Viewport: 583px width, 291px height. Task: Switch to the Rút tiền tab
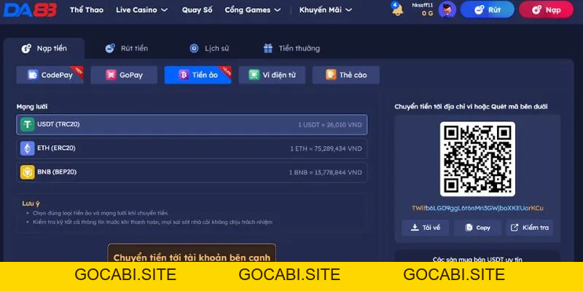pyautogui.click(x=126, y=48)
